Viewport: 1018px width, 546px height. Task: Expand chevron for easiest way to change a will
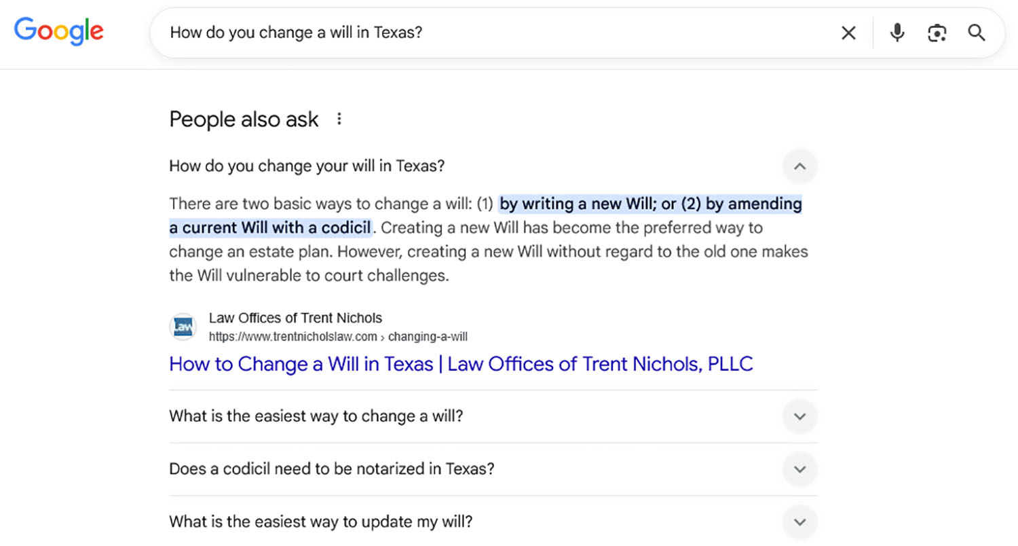click(x=799, y=416)
